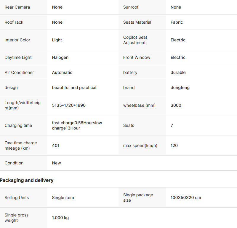Click the 'Automatic' air conditioner value
This screenshot has height=228, width=237.
[62, 72]
